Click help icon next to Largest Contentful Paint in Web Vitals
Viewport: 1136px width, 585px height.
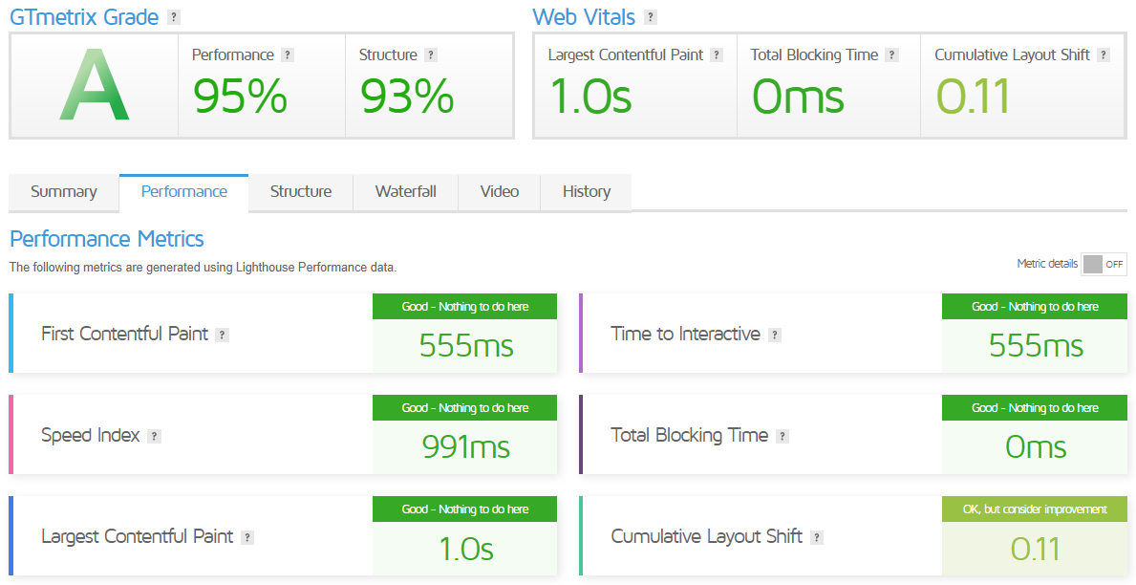(x=717, y=55)
